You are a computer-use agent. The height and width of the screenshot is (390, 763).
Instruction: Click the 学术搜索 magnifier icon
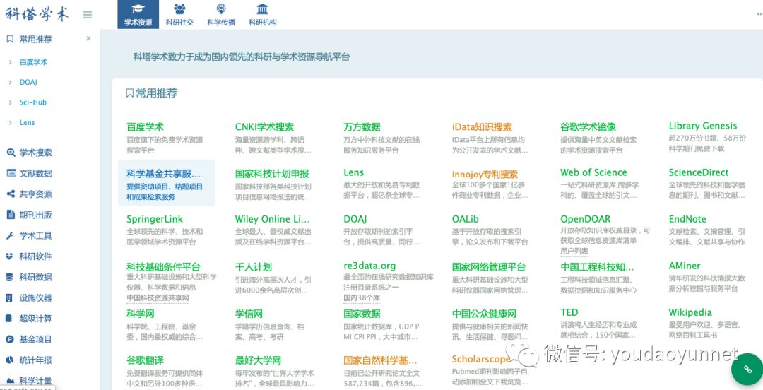coord(10,153)
